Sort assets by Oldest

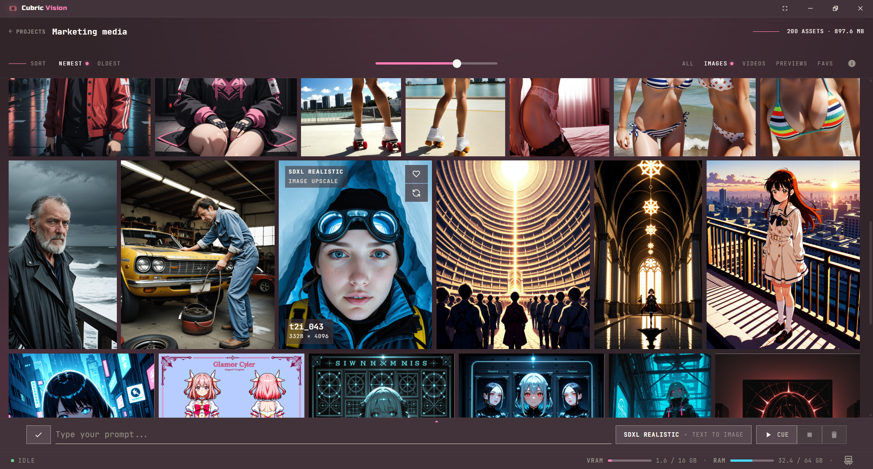pos(109,64)
